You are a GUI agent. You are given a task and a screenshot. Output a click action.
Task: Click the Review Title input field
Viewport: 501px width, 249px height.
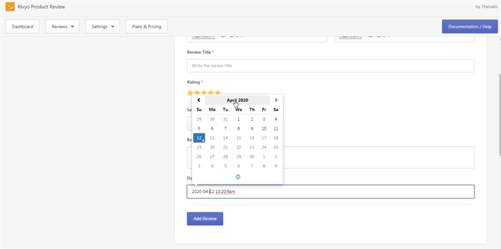pos(331,65)
